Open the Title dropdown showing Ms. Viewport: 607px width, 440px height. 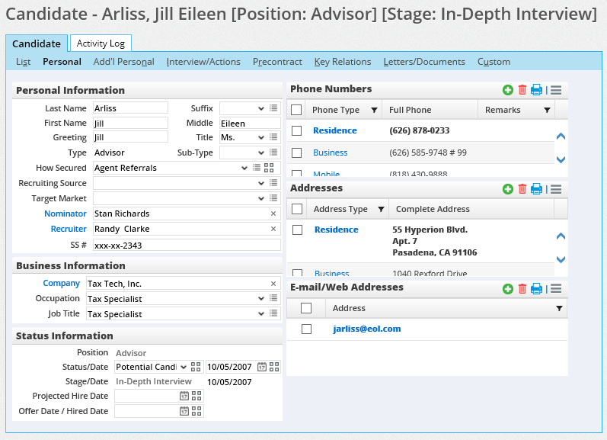(x=260, y=137)
